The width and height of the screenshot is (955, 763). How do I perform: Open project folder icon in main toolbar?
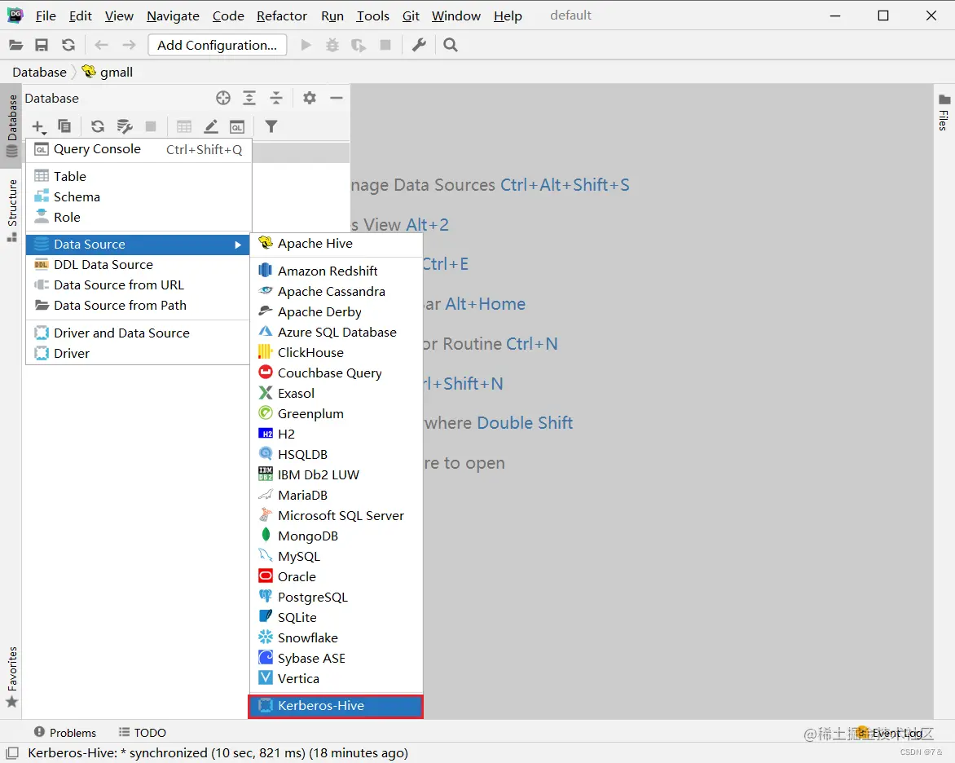click(15, 45)
